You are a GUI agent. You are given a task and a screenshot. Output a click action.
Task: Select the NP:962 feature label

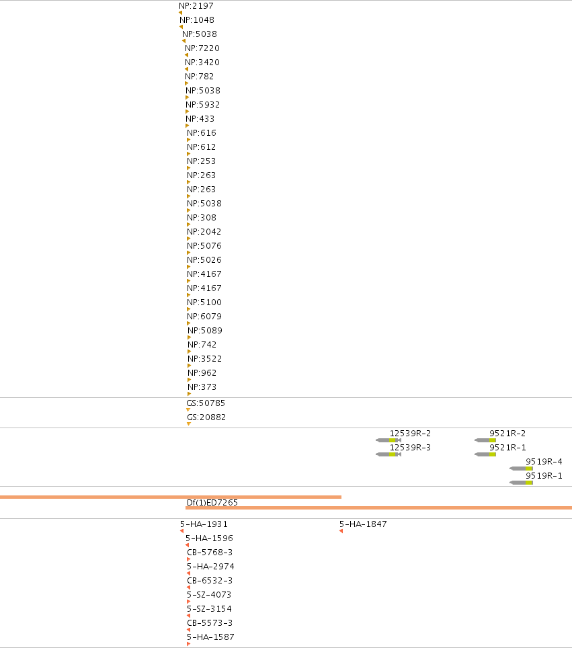pos(202,372)
